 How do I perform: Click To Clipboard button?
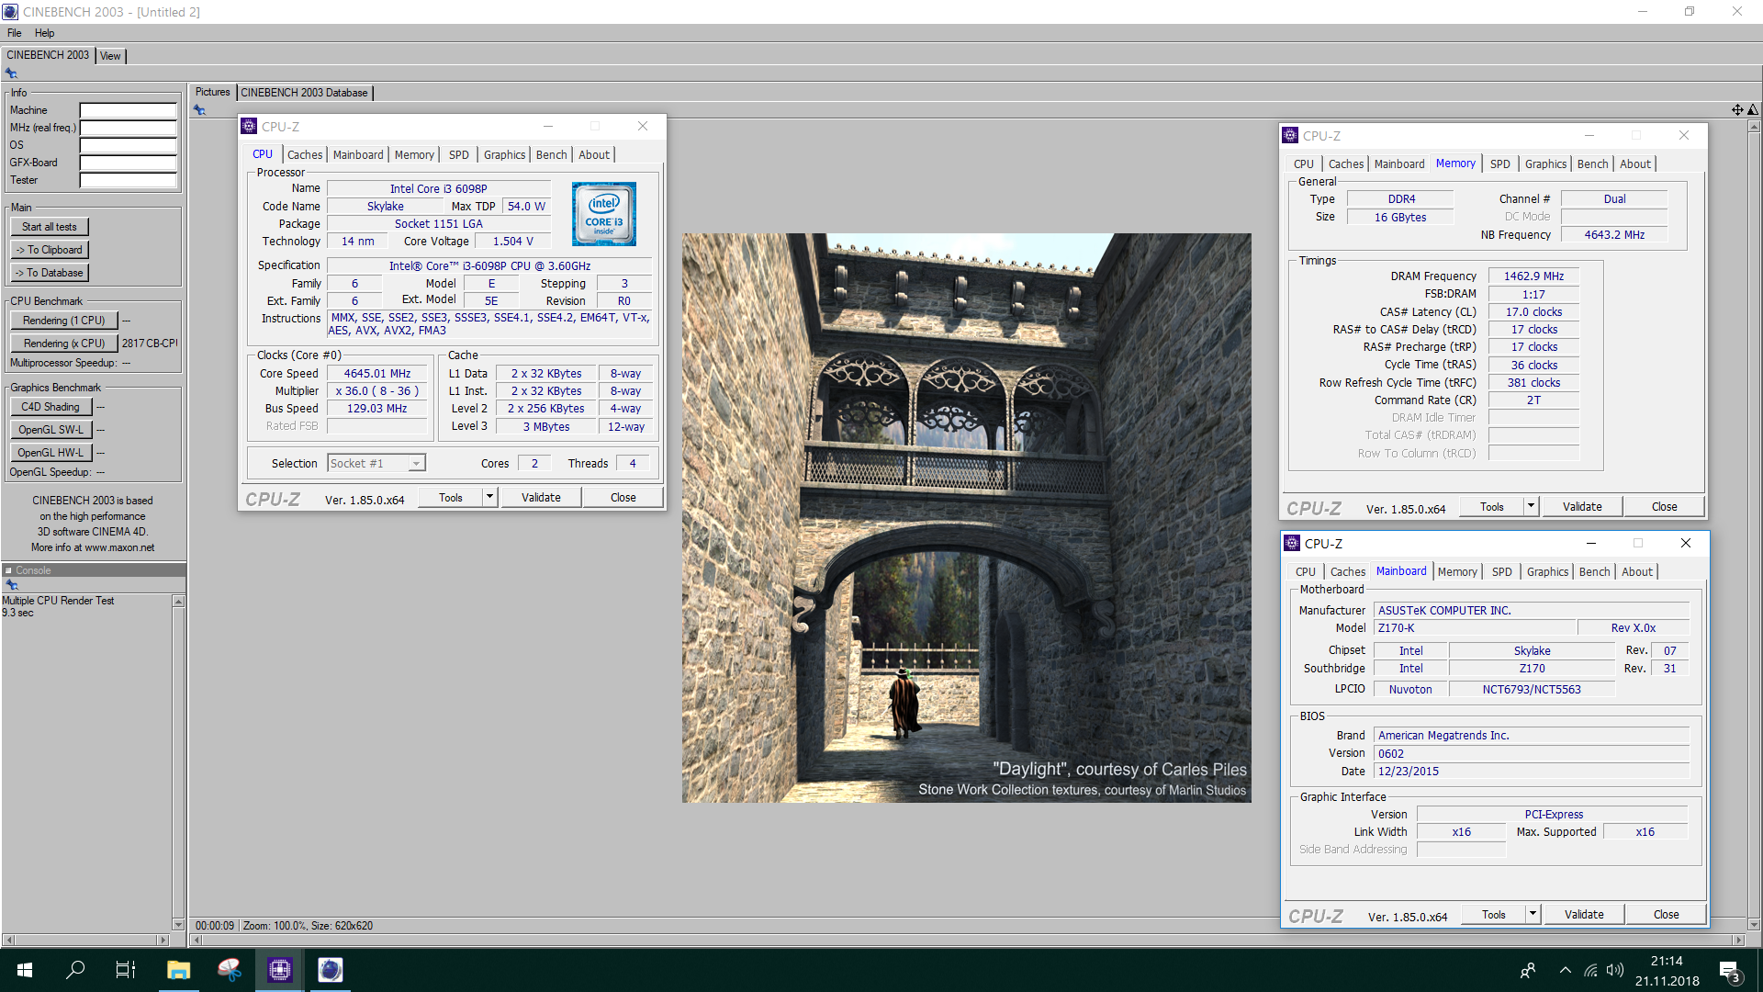click(x=50, y=250)
